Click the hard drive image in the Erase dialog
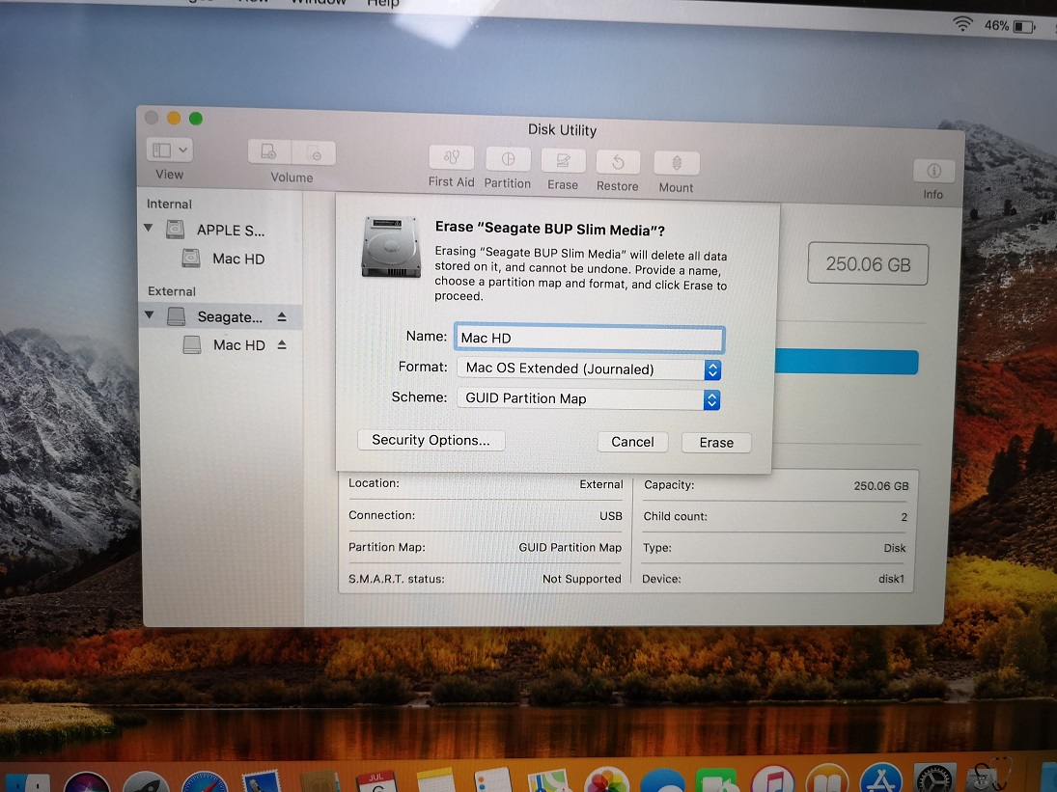This screenshot has height=792, width=1057. point(391,247)
